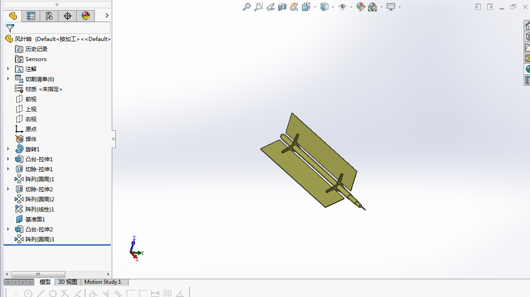Click Previous View icon
Image resolution: width=530 pixels, height=297 pixels.
270,7
